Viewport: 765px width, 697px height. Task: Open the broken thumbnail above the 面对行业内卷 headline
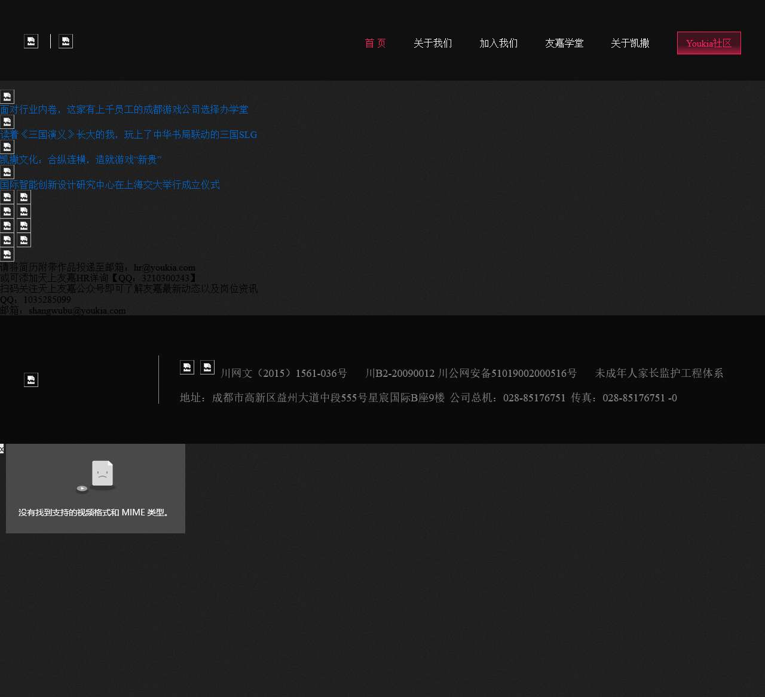tap(7, 97)
